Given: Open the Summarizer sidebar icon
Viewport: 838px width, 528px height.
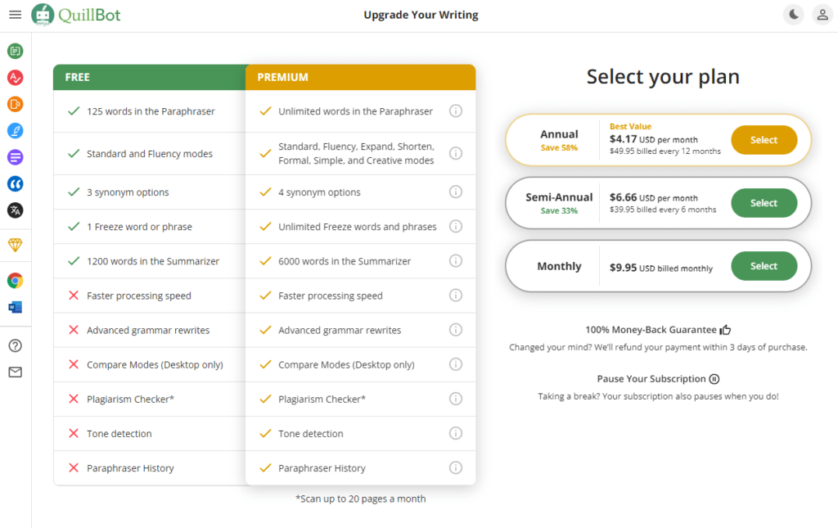Looking at the screenshot, I should click(x=15, y=157).
